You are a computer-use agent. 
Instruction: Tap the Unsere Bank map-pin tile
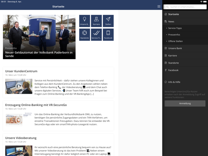click(84, 21)
